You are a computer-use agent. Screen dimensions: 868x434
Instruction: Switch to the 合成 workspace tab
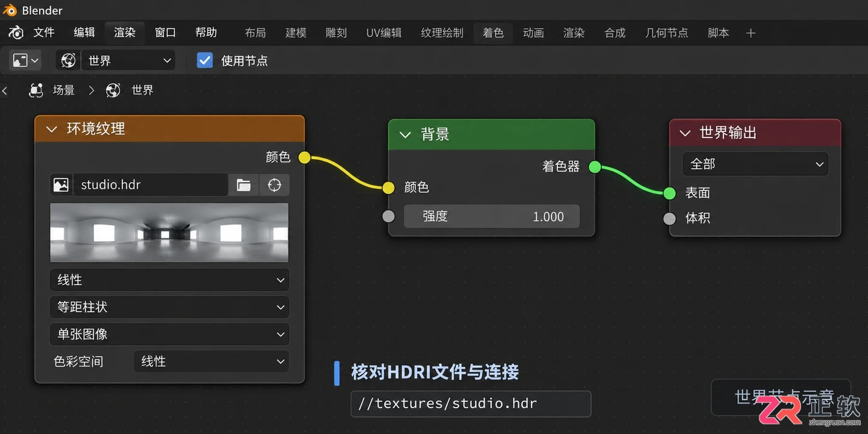pos(615,33)
